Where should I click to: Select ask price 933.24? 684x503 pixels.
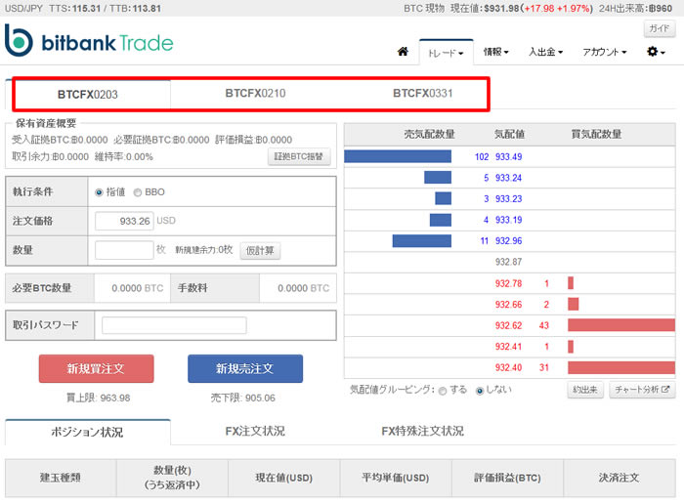(509, 178)
